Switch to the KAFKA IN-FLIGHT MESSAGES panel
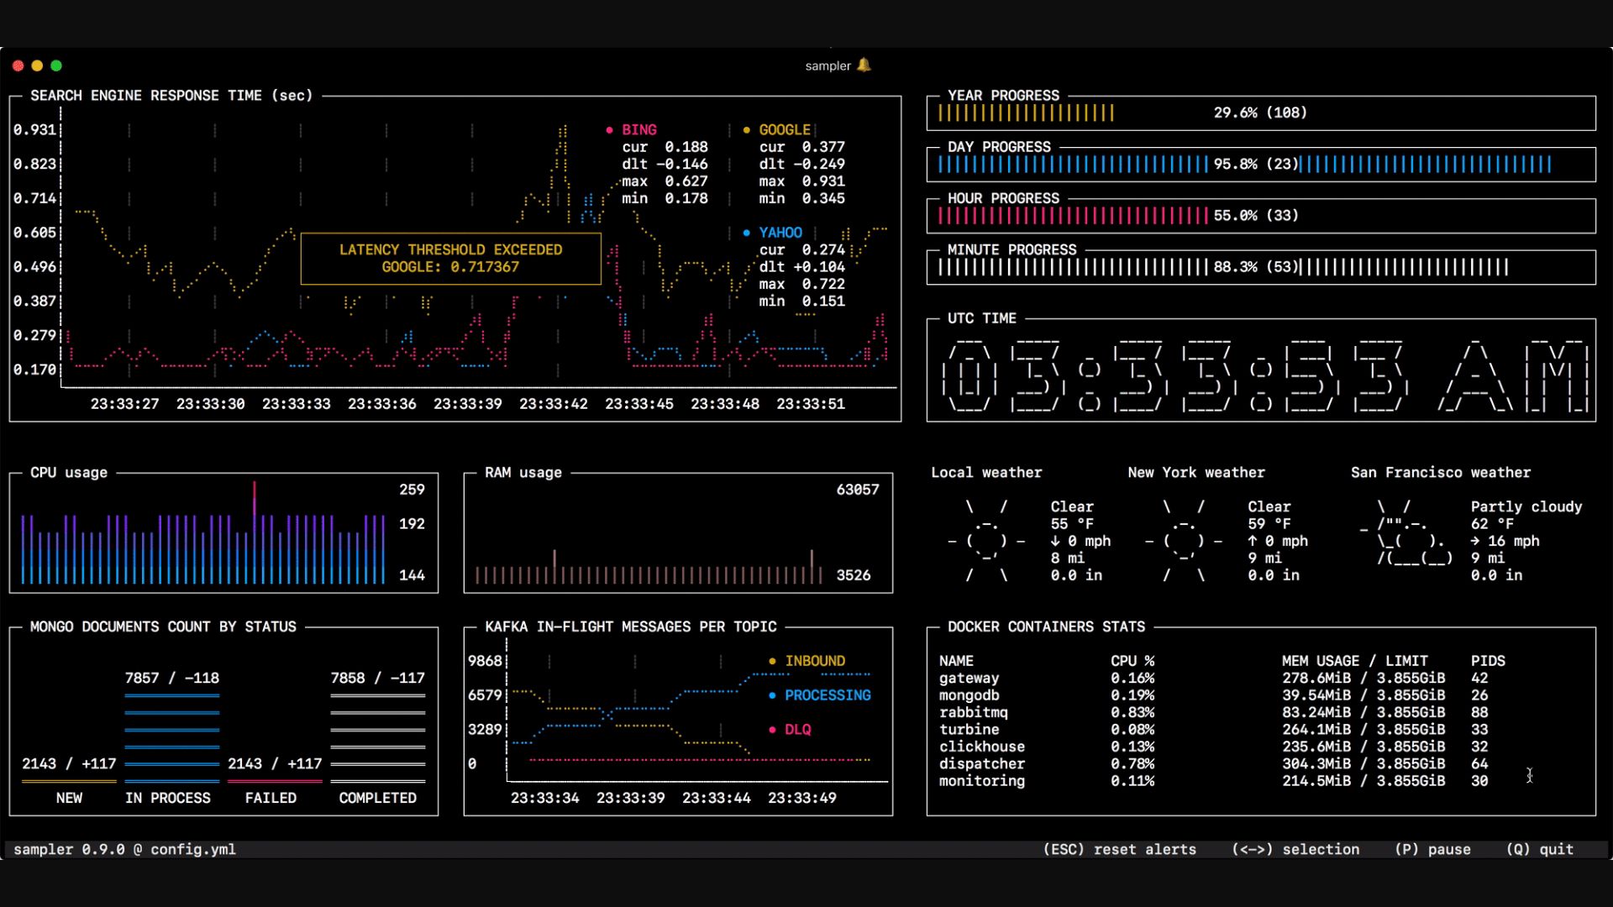 click(631, 627)
